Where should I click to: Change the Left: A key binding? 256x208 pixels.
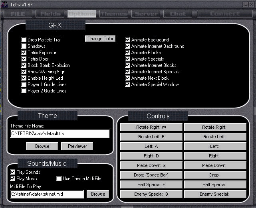coord(151,146)
